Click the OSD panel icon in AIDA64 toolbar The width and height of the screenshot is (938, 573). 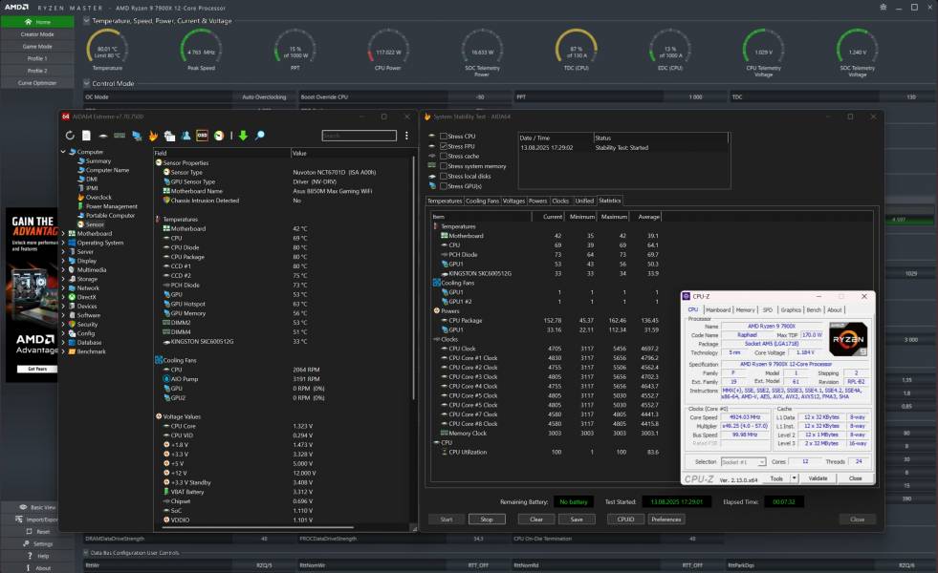pyautogui.click(x=201, y=136)
